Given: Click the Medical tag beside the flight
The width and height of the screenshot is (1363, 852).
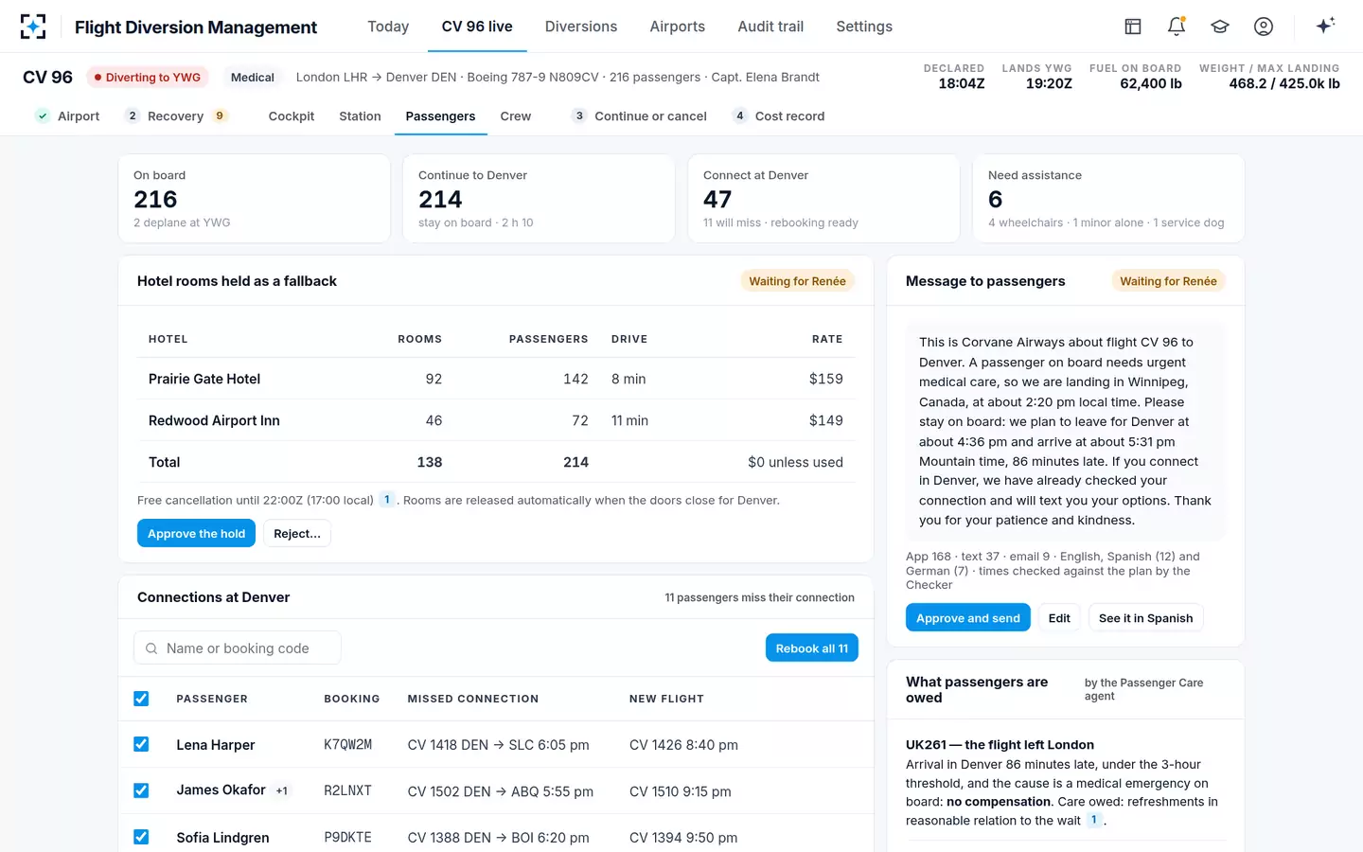Looking at the screenshot, I should point(253,78).
